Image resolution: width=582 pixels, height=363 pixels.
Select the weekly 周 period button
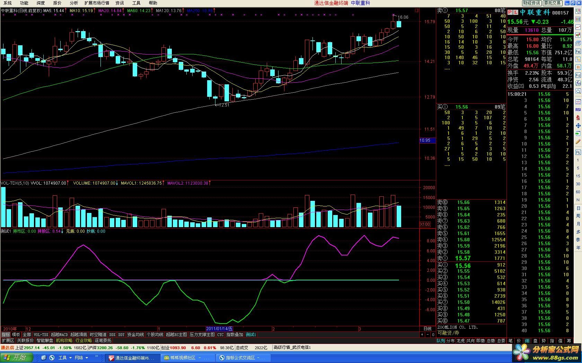click(578, 216)
